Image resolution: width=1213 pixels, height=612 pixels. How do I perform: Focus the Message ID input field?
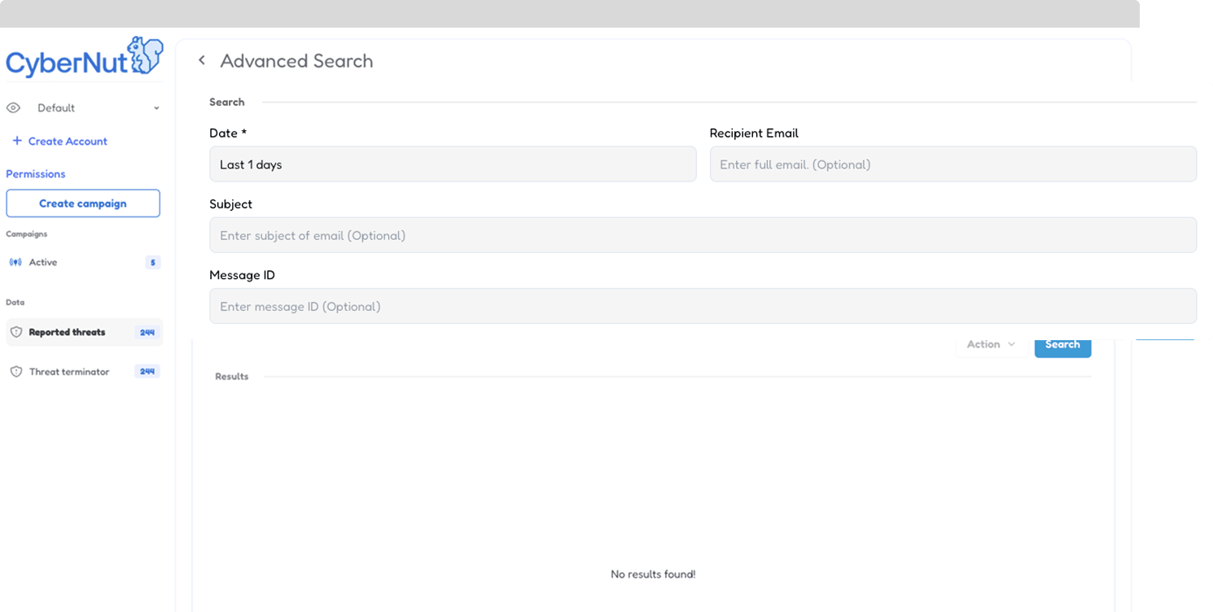(703, 306)
